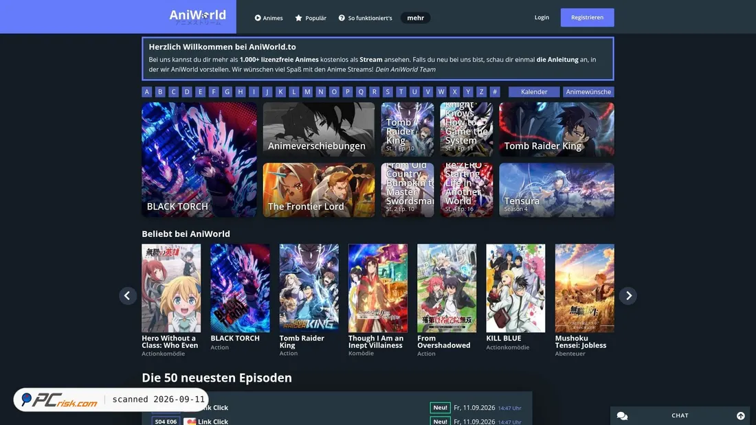This screenshot has height=425, width=756.
Task: Expand the mehr menu
Action: tap(415, 18)
